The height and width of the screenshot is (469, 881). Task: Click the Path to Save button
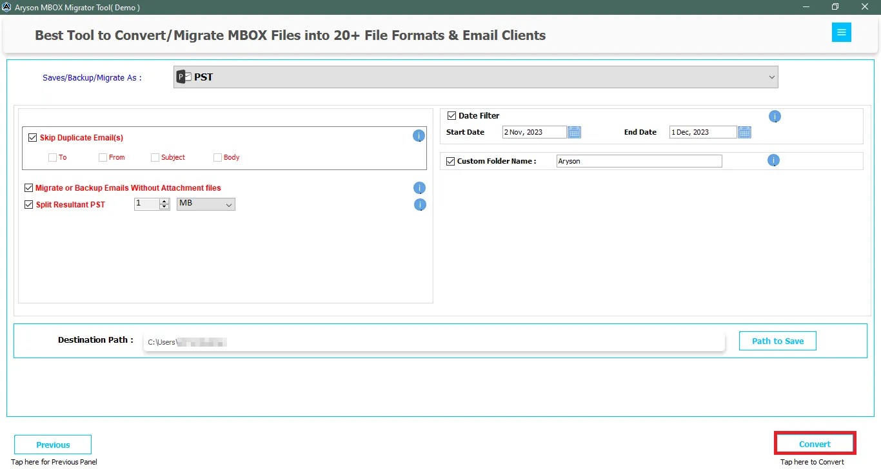(778, 341)
